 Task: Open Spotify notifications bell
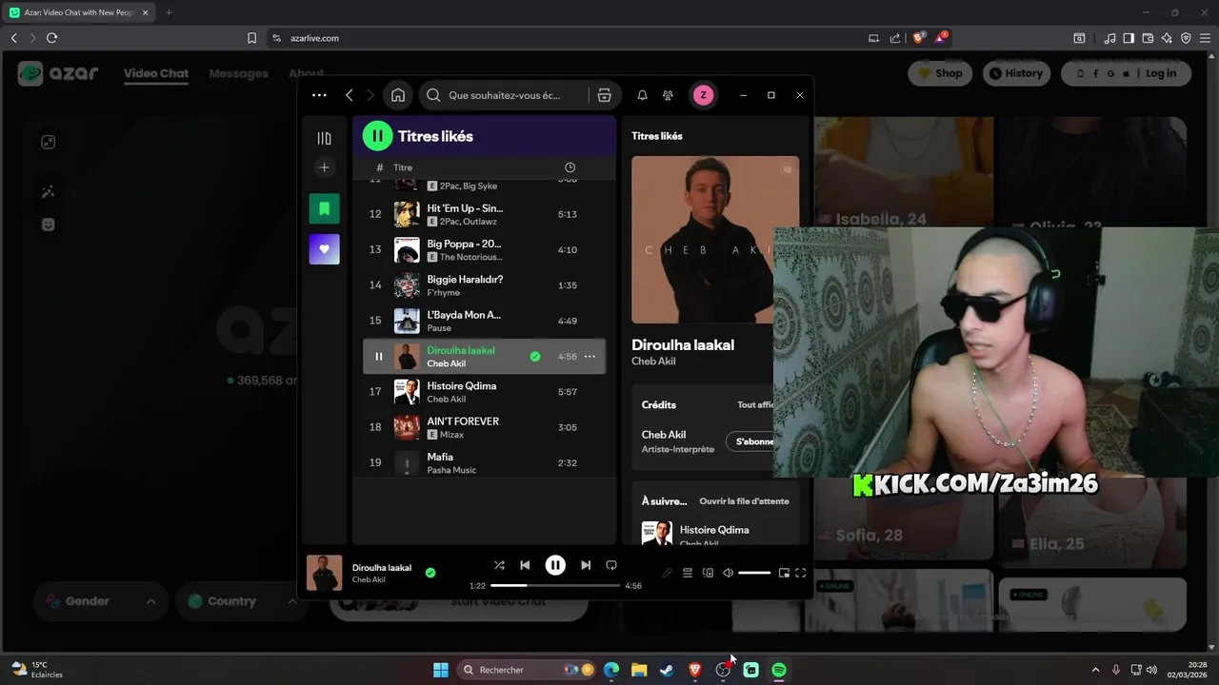642,95
